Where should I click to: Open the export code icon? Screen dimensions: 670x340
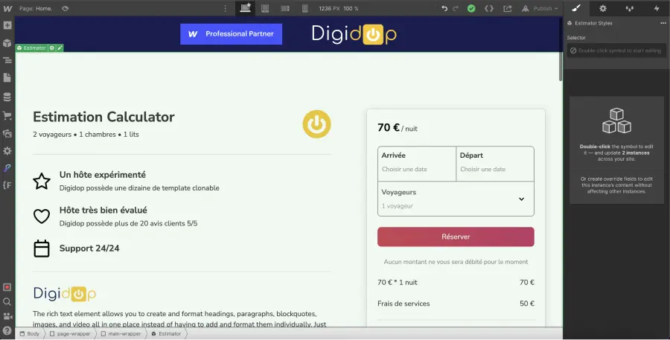(x=489, y=8)
